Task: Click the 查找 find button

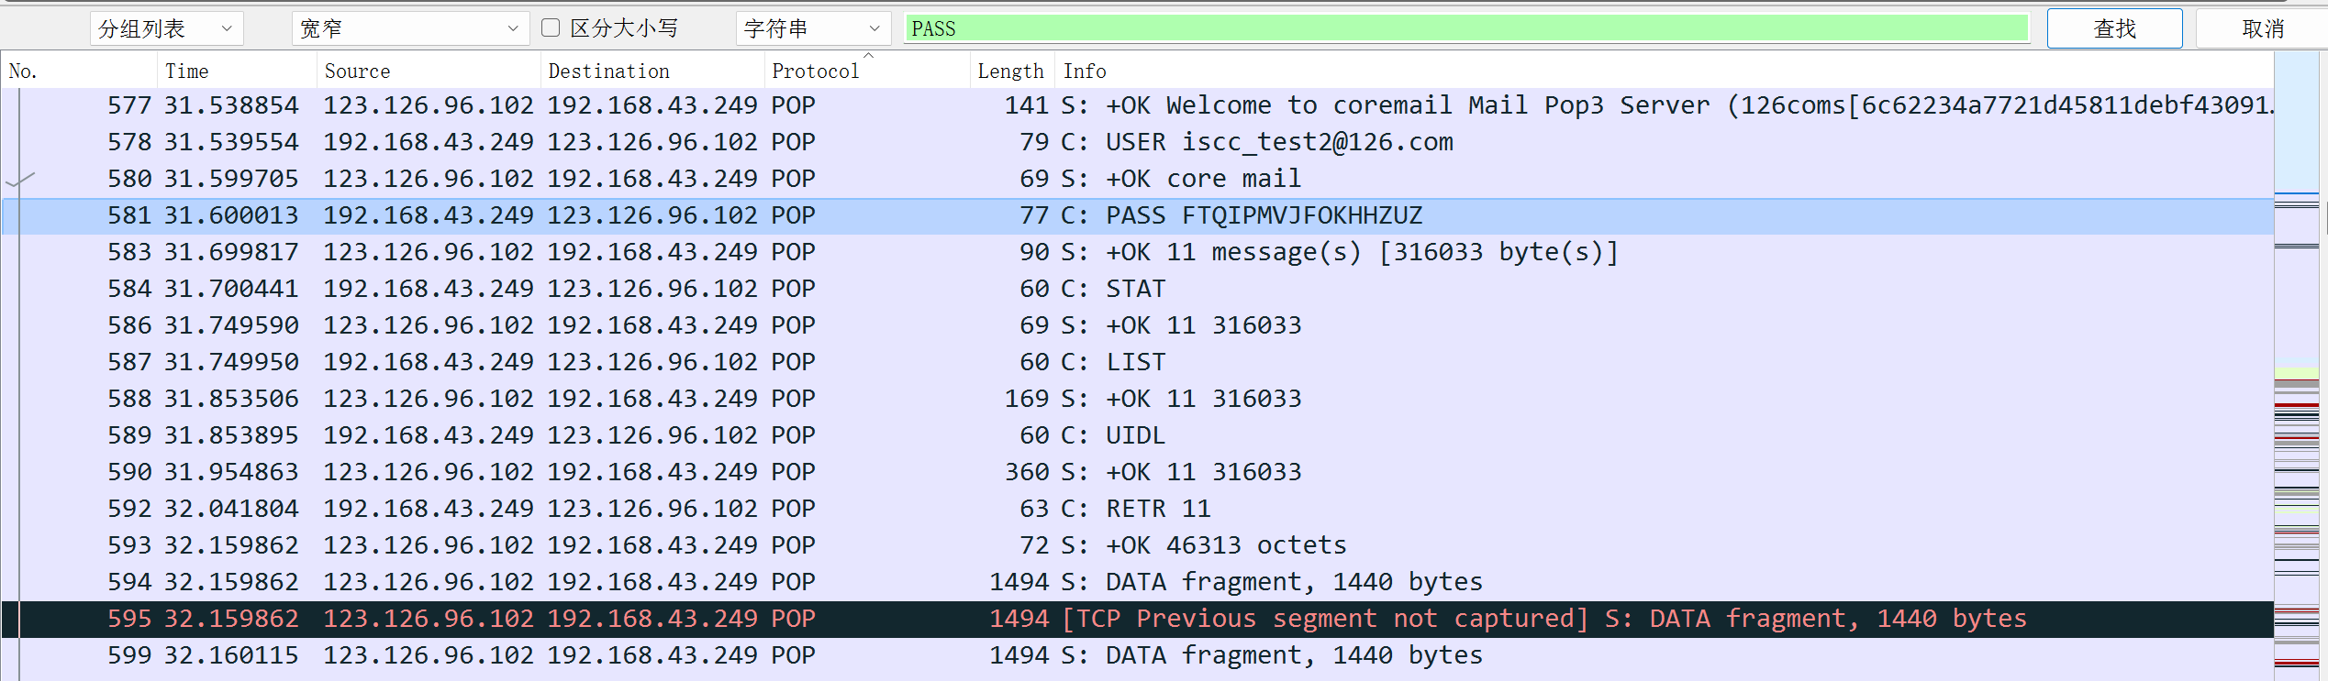Action: pyautogui.click(x=2114, y=28)
